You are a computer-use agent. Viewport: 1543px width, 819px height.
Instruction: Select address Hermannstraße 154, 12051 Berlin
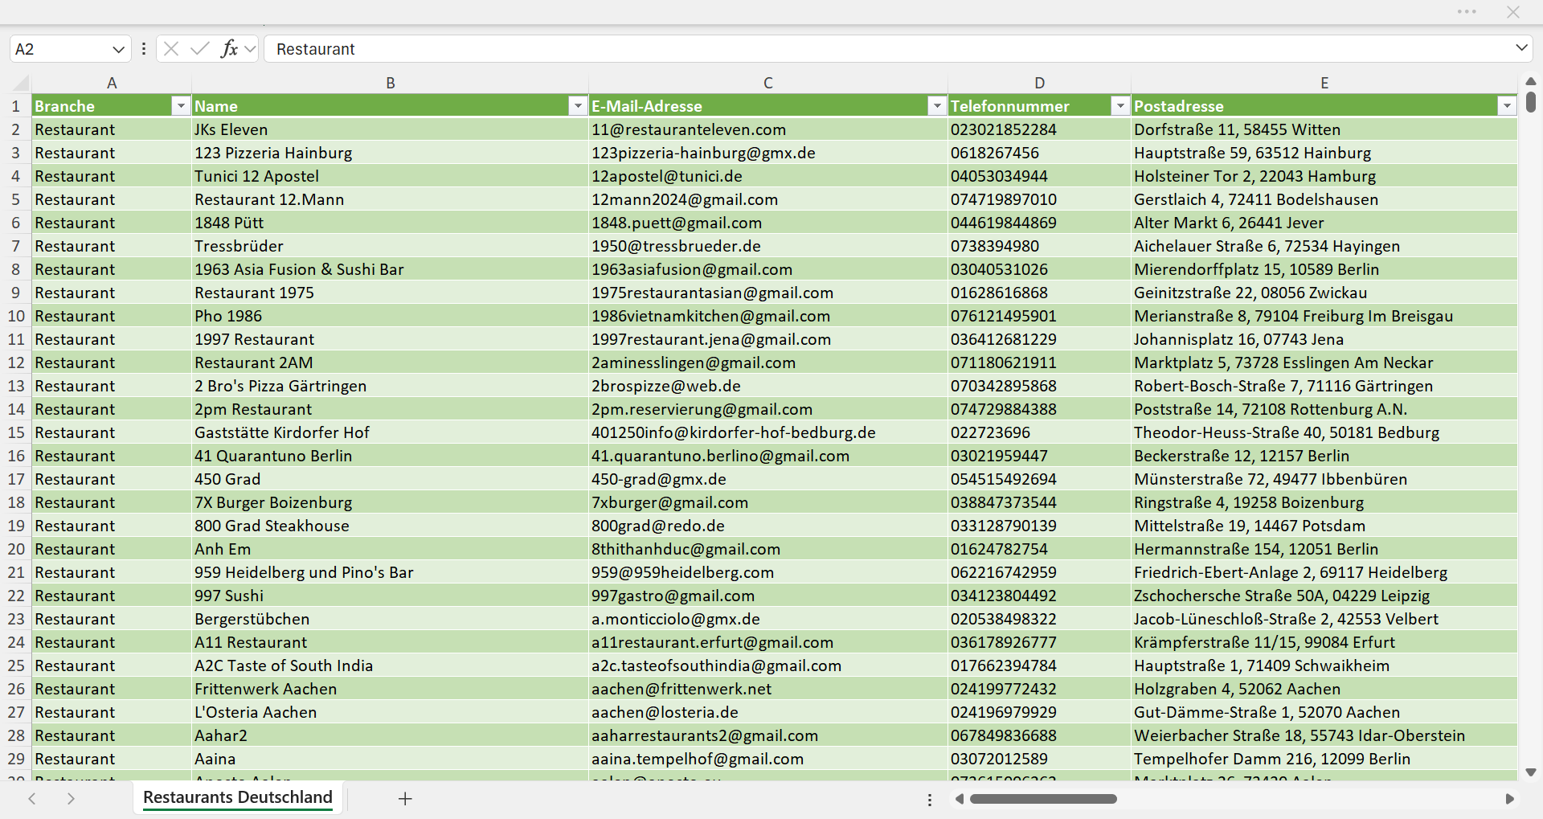1324,549
